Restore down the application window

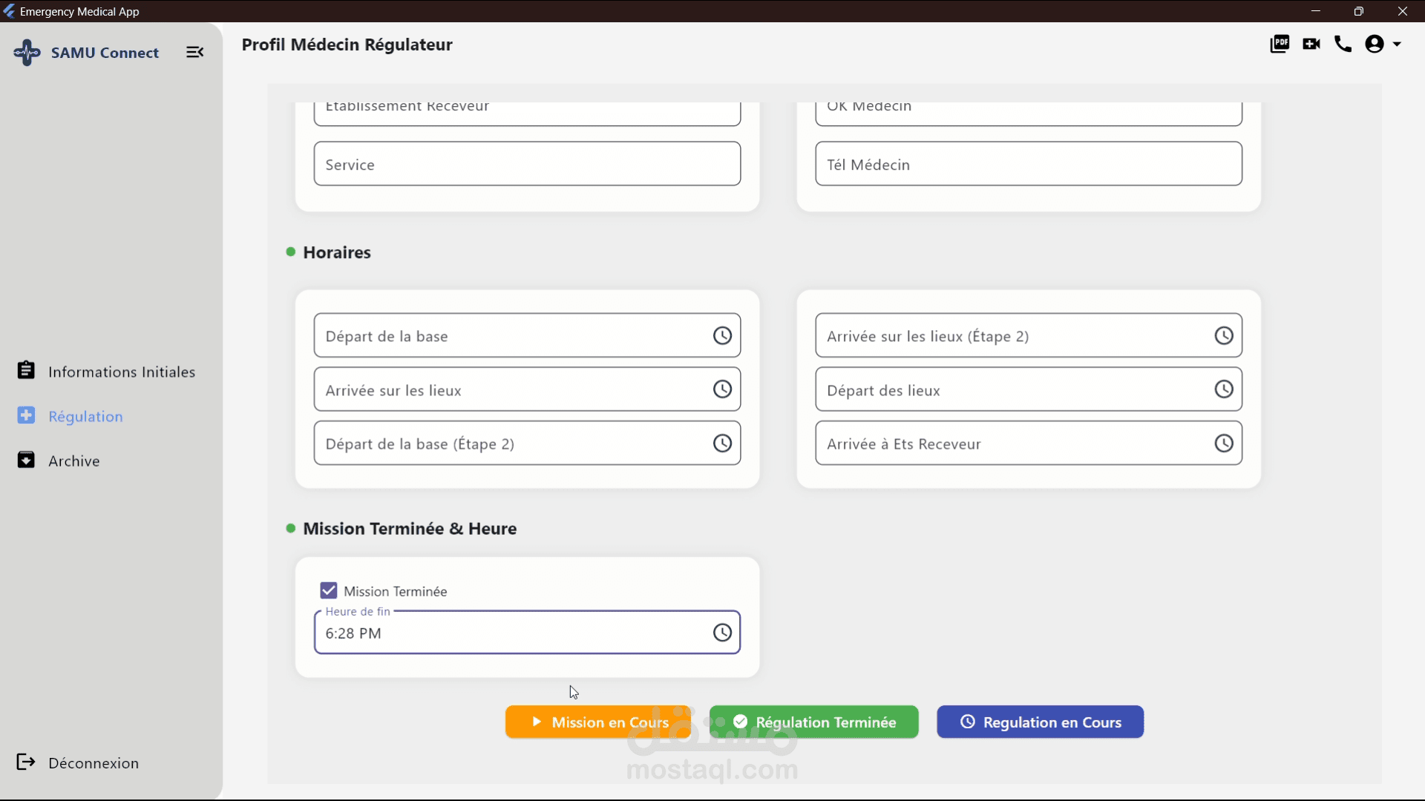coord(1359,11)
